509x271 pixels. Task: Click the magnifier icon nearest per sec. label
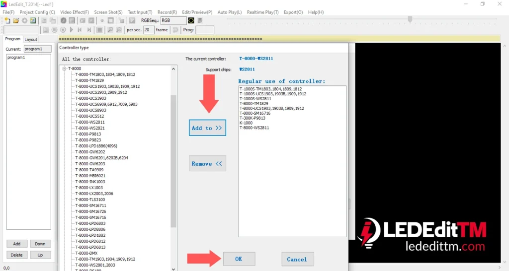[x=119, y=30]
